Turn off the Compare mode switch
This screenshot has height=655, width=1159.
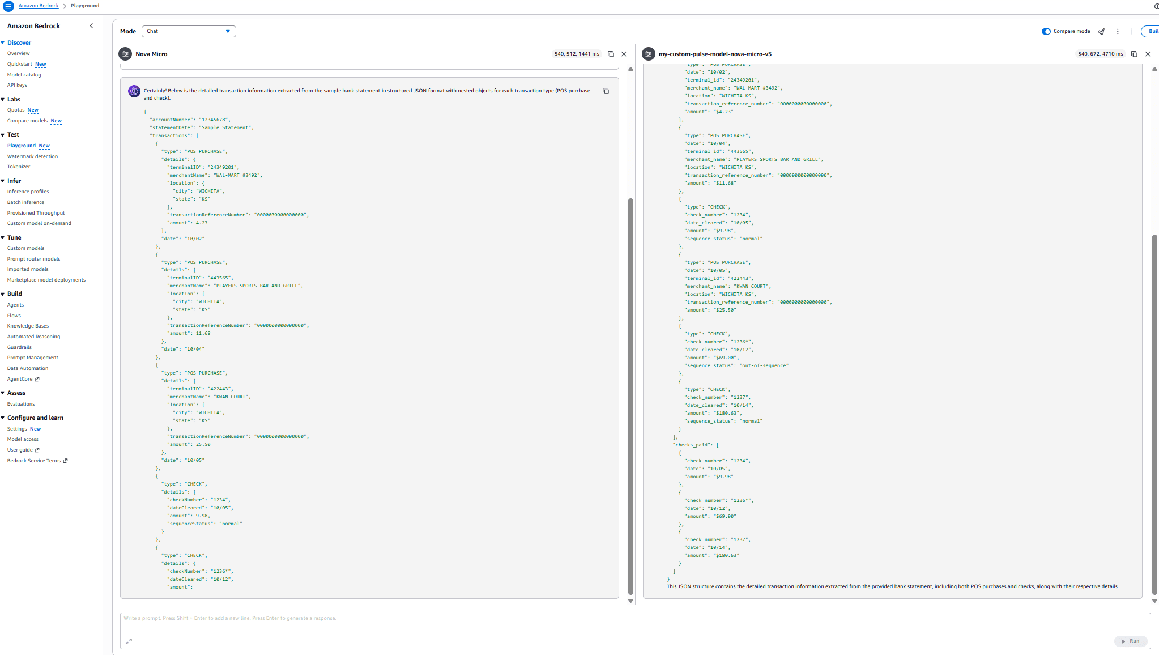pos(1046,32)
